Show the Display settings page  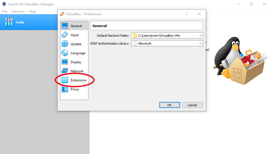(x=74, y=62)
